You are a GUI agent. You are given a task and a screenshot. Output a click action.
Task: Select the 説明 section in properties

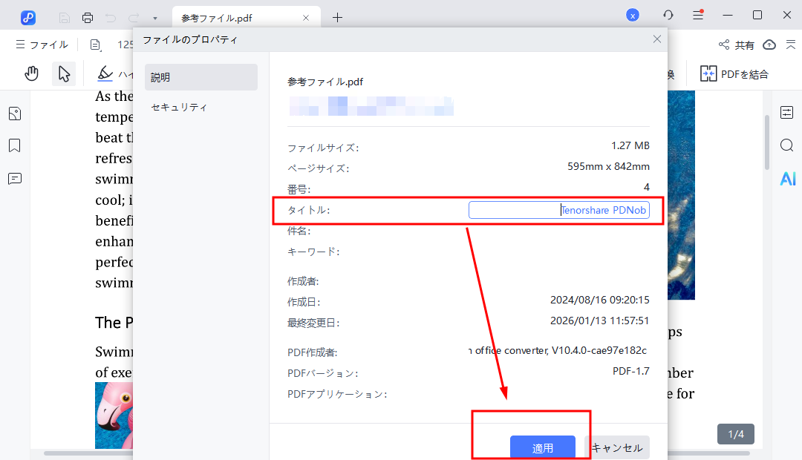click(x=200, y=77)
